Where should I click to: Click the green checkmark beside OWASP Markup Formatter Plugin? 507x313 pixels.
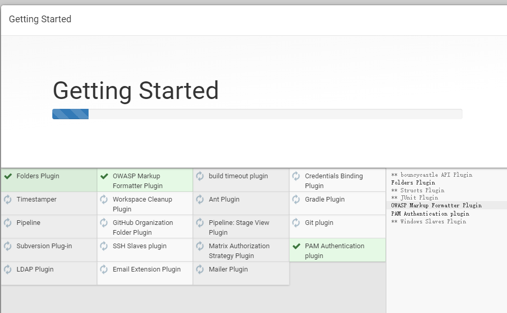104,176
